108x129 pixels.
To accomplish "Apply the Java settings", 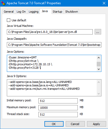I will coord(96,124).
